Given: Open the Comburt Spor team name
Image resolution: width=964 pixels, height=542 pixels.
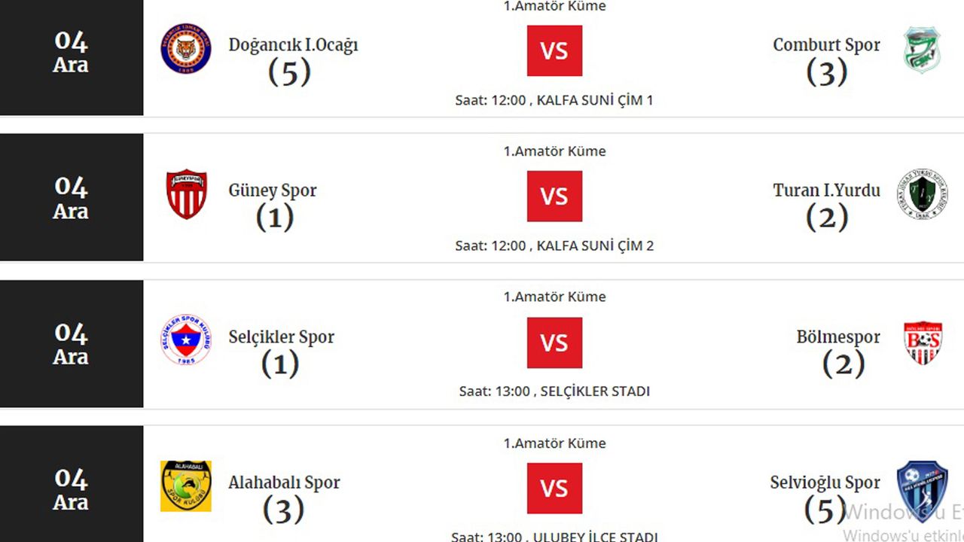Looking at the screenshot, I should pyautogui.click(x=826, y=45).
